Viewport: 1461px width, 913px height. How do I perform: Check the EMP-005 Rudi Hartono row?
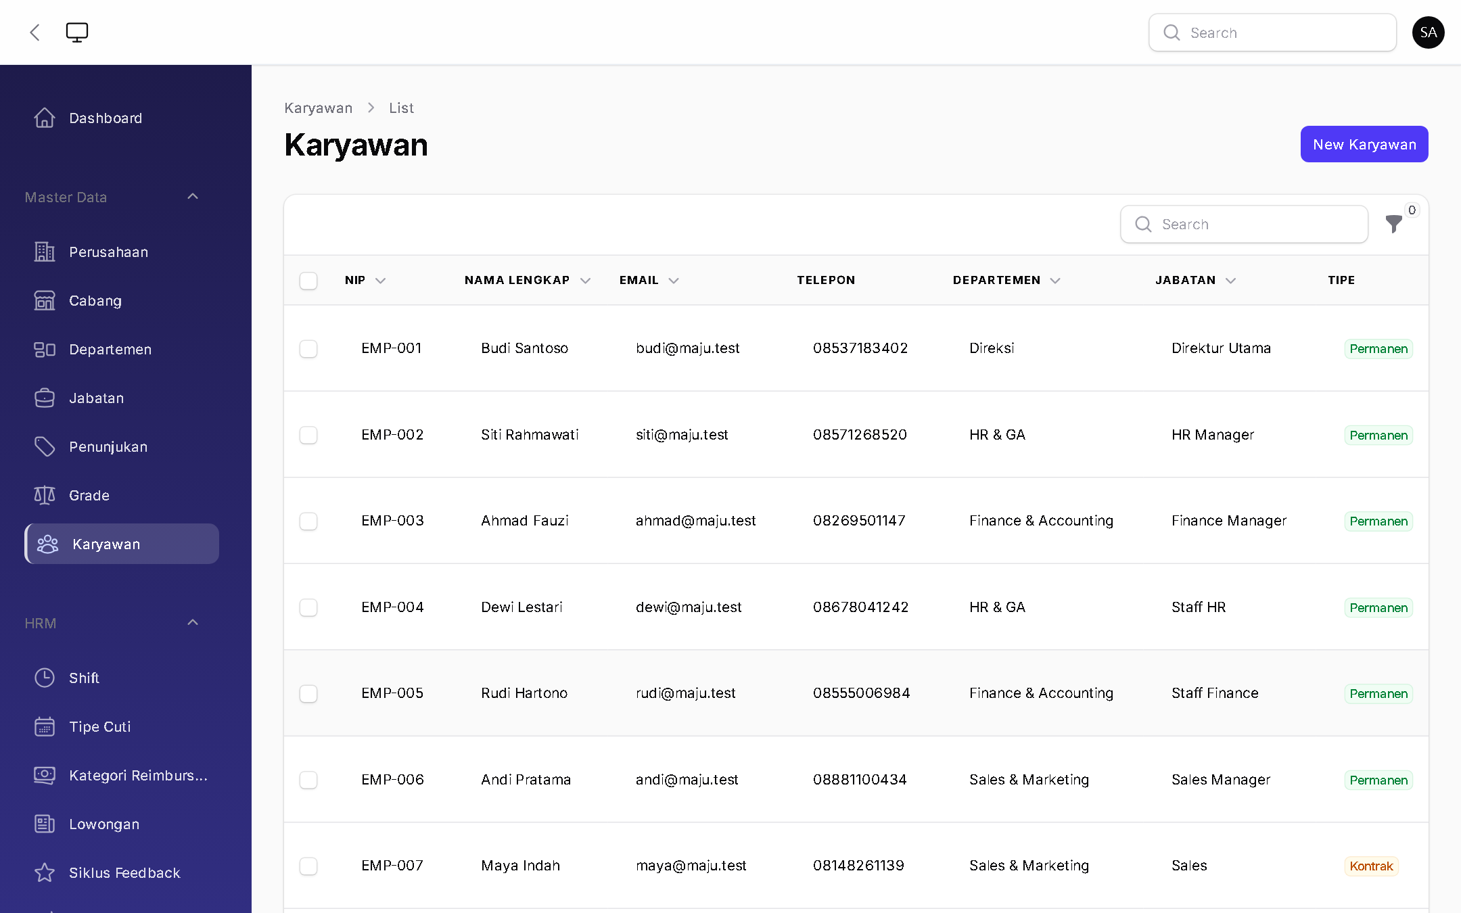tap(308, 693)
